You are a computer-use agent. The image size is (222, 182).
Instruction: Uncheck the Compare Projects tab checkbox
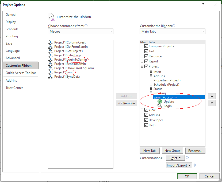tap(146, 46)
